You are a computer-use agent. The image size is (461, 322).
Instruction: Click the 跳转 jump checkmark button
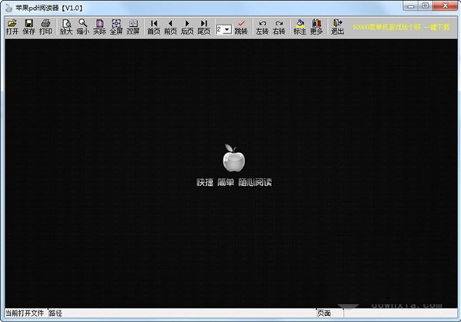tap(241, 27)
